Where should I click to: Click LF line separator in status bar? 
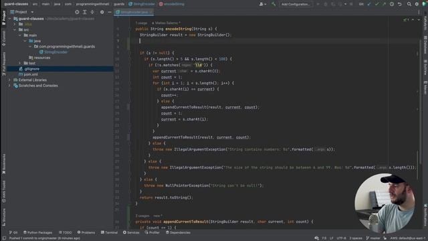tap(331, 238)
